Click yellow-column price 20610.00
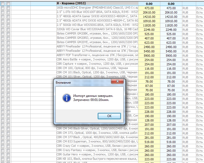Screen dimensions: 204x163 [x=149, y=12]
